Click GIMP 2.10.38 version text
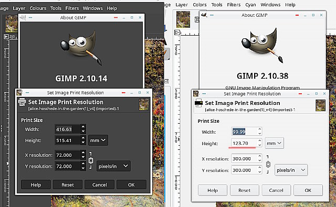This screenshot has width=336, height=207. [x=262, y=76]
